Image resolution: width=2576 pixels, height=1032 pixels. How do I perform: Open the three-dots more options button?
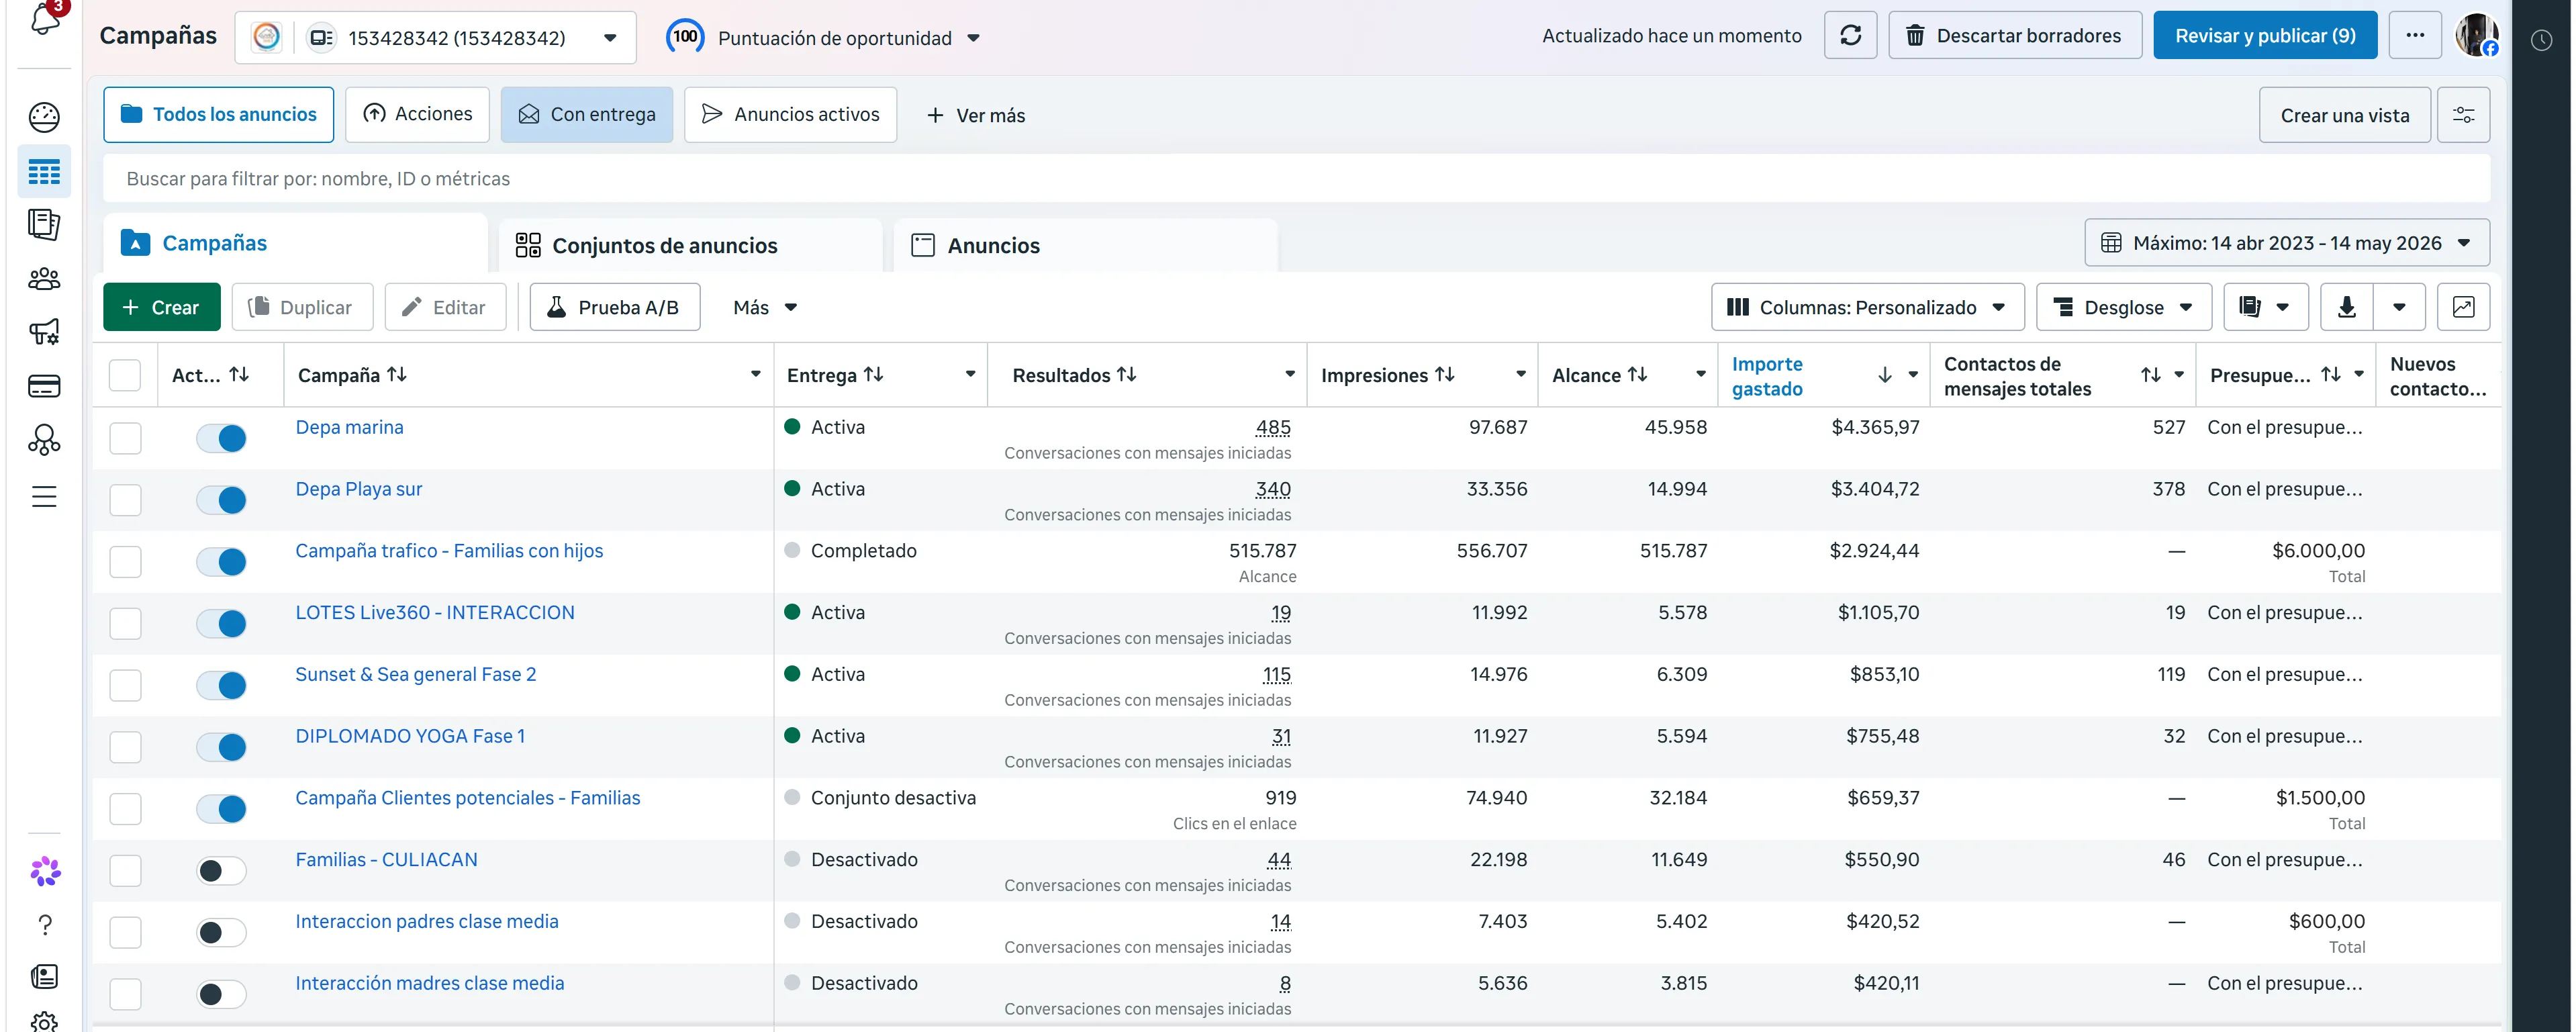[2415, 36]
